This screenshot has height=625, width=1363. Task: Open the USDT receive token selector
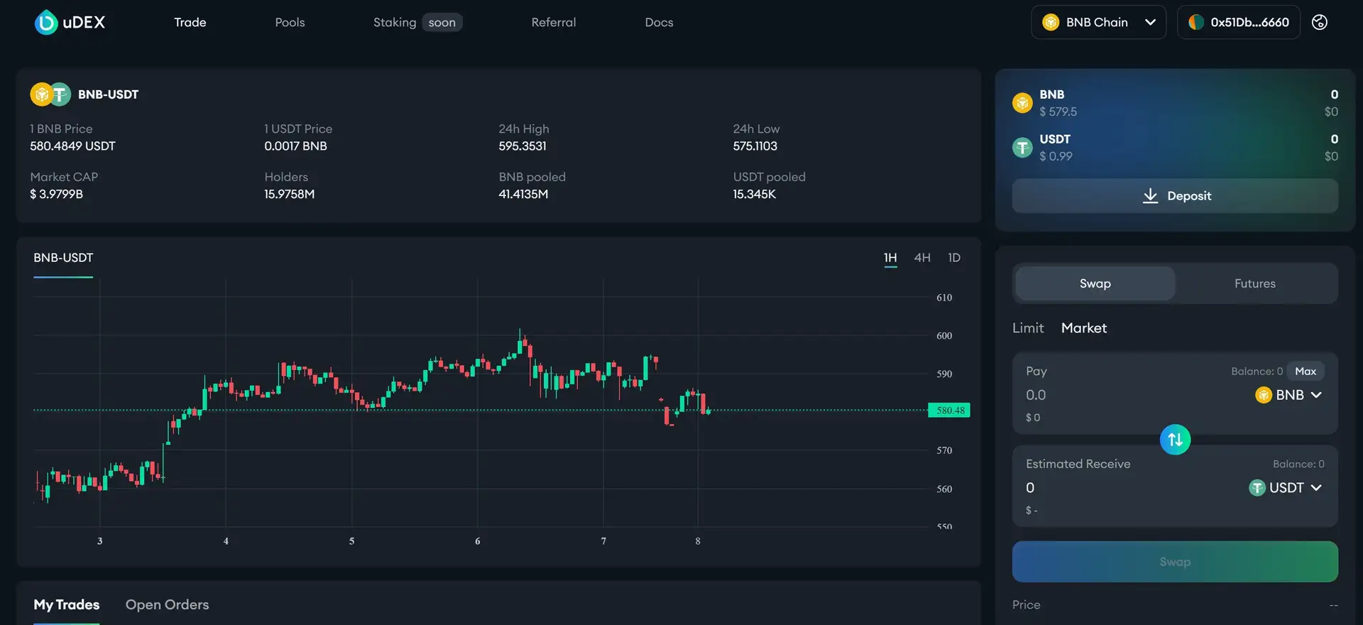pyautogui.click(x=1285, y=488)
